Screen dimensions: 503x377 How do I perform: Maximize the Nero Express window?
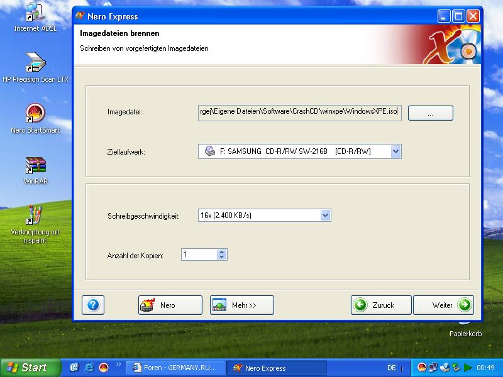(458, 16)
